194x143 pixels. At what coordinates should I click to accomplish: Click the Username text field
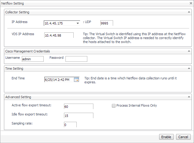(32, 59)
